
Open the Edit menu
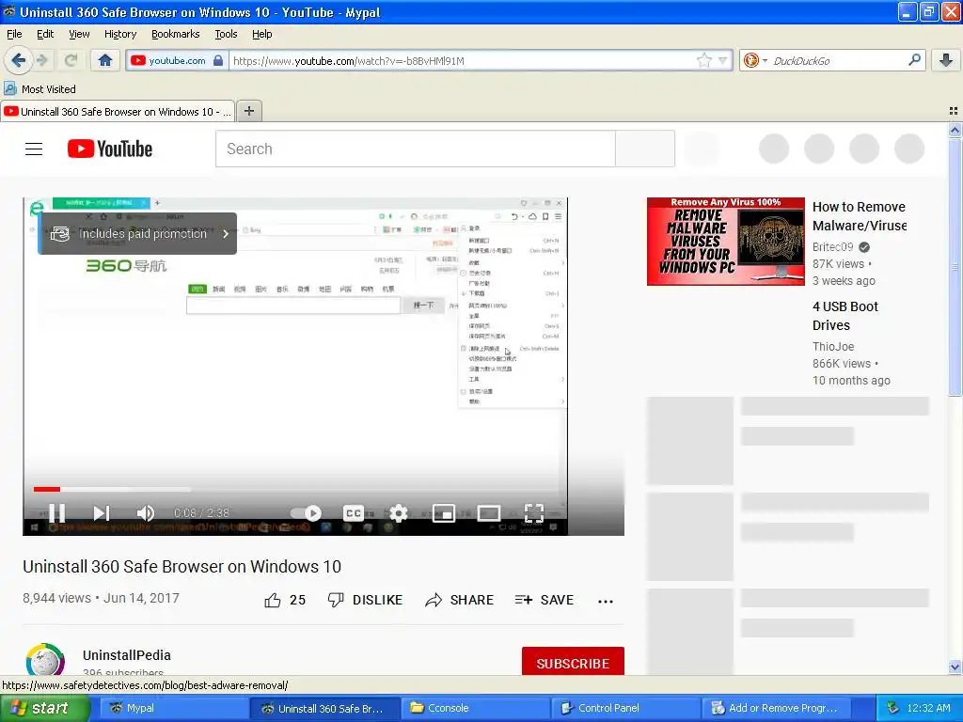pyautogui.click(x=45, y=34)
